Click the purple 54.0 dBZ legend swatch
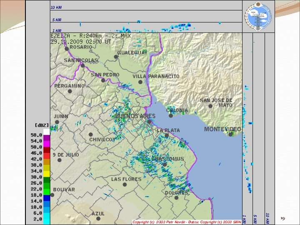Image resolution: width=300 pixels, height=225 pixels. click(47, 138)
